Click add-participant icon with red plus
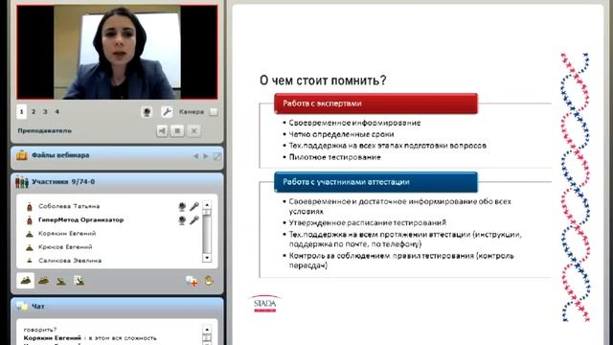Screen dimensions: 613x345 tap(192, 281)
